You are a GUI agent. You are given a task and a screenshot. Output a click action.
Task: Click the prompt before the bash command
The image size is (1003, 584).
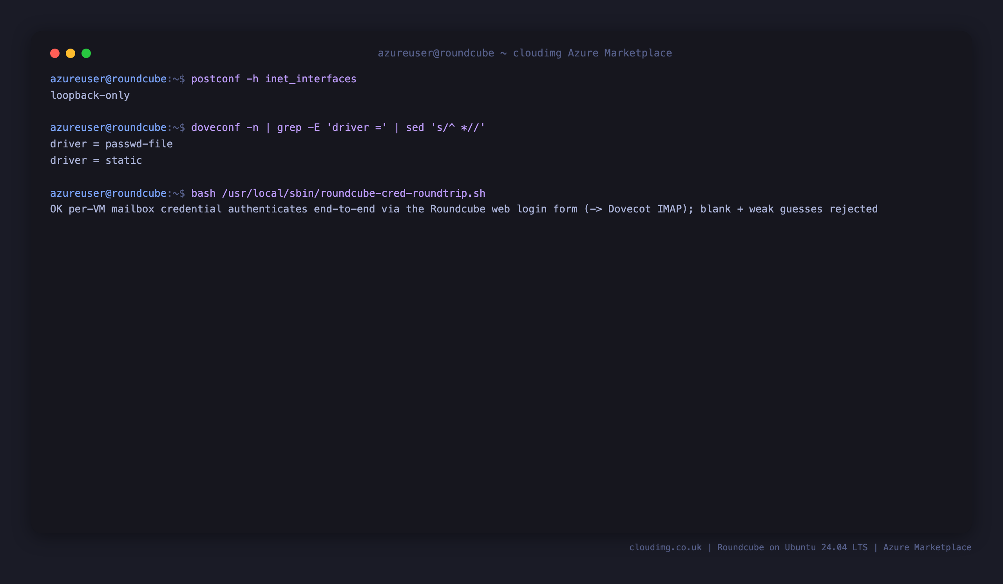coord(118,194)
